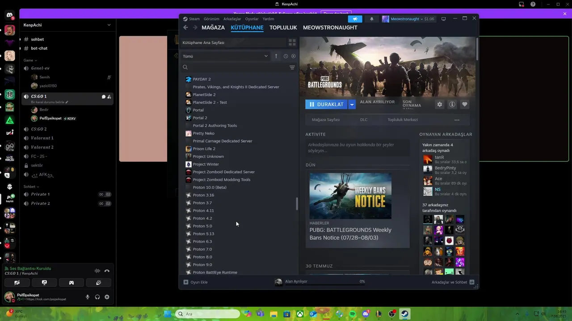Open the Windows Start menu
This screenshot has width=572, height=321.
click(167, 314)
